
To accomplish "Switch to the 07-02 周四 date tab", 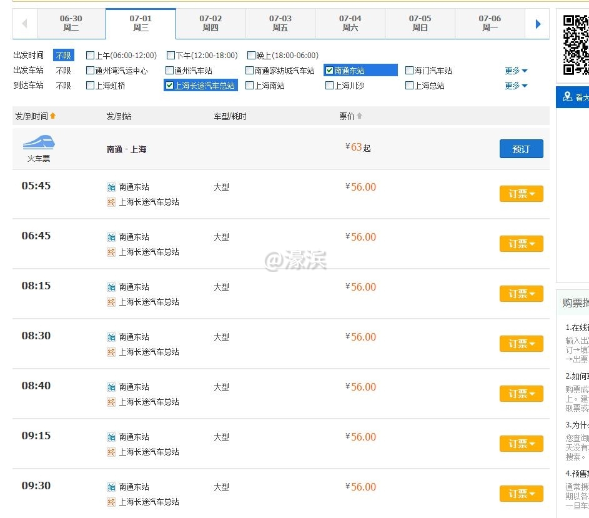I will 210,24.
